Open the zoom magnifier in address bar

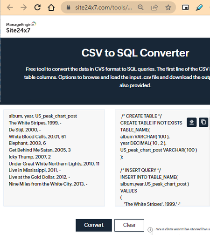pyautogui.click(x=140, y=7)
